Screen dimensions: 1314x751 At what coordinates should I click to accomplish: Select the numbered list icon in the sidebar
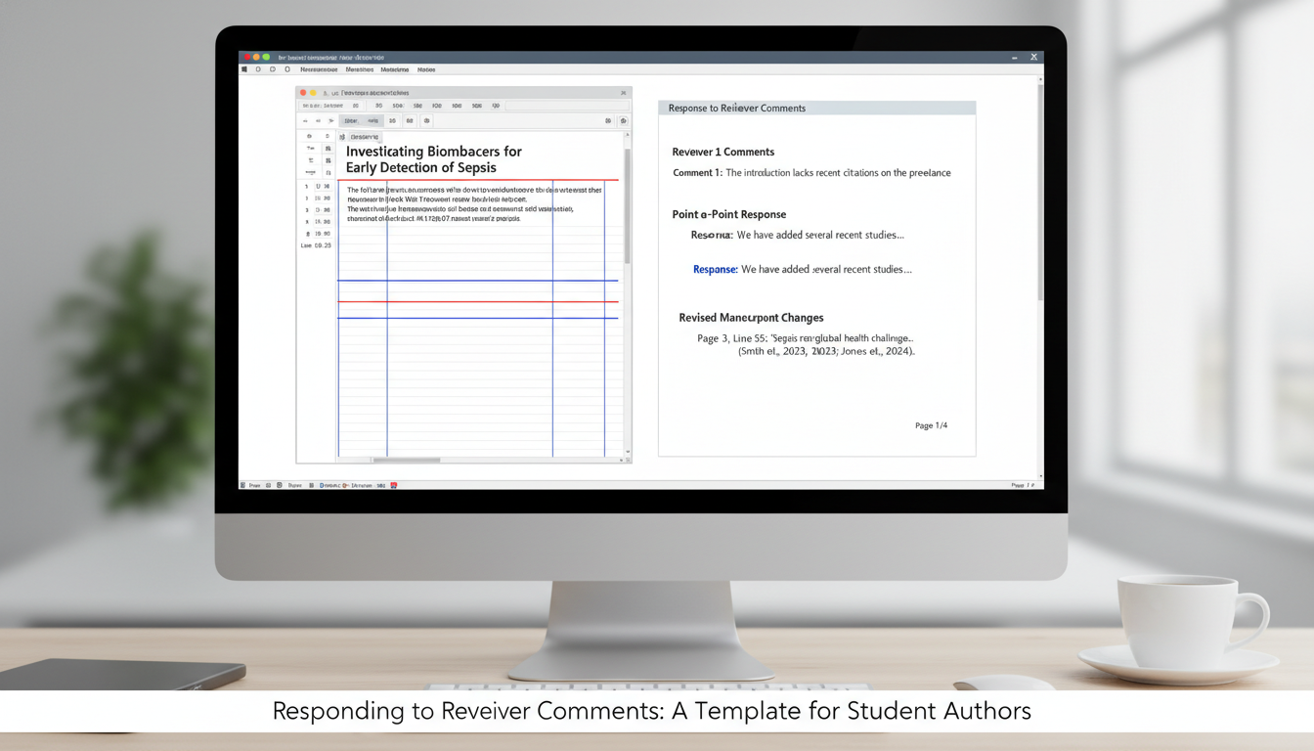tap(330, 161)
